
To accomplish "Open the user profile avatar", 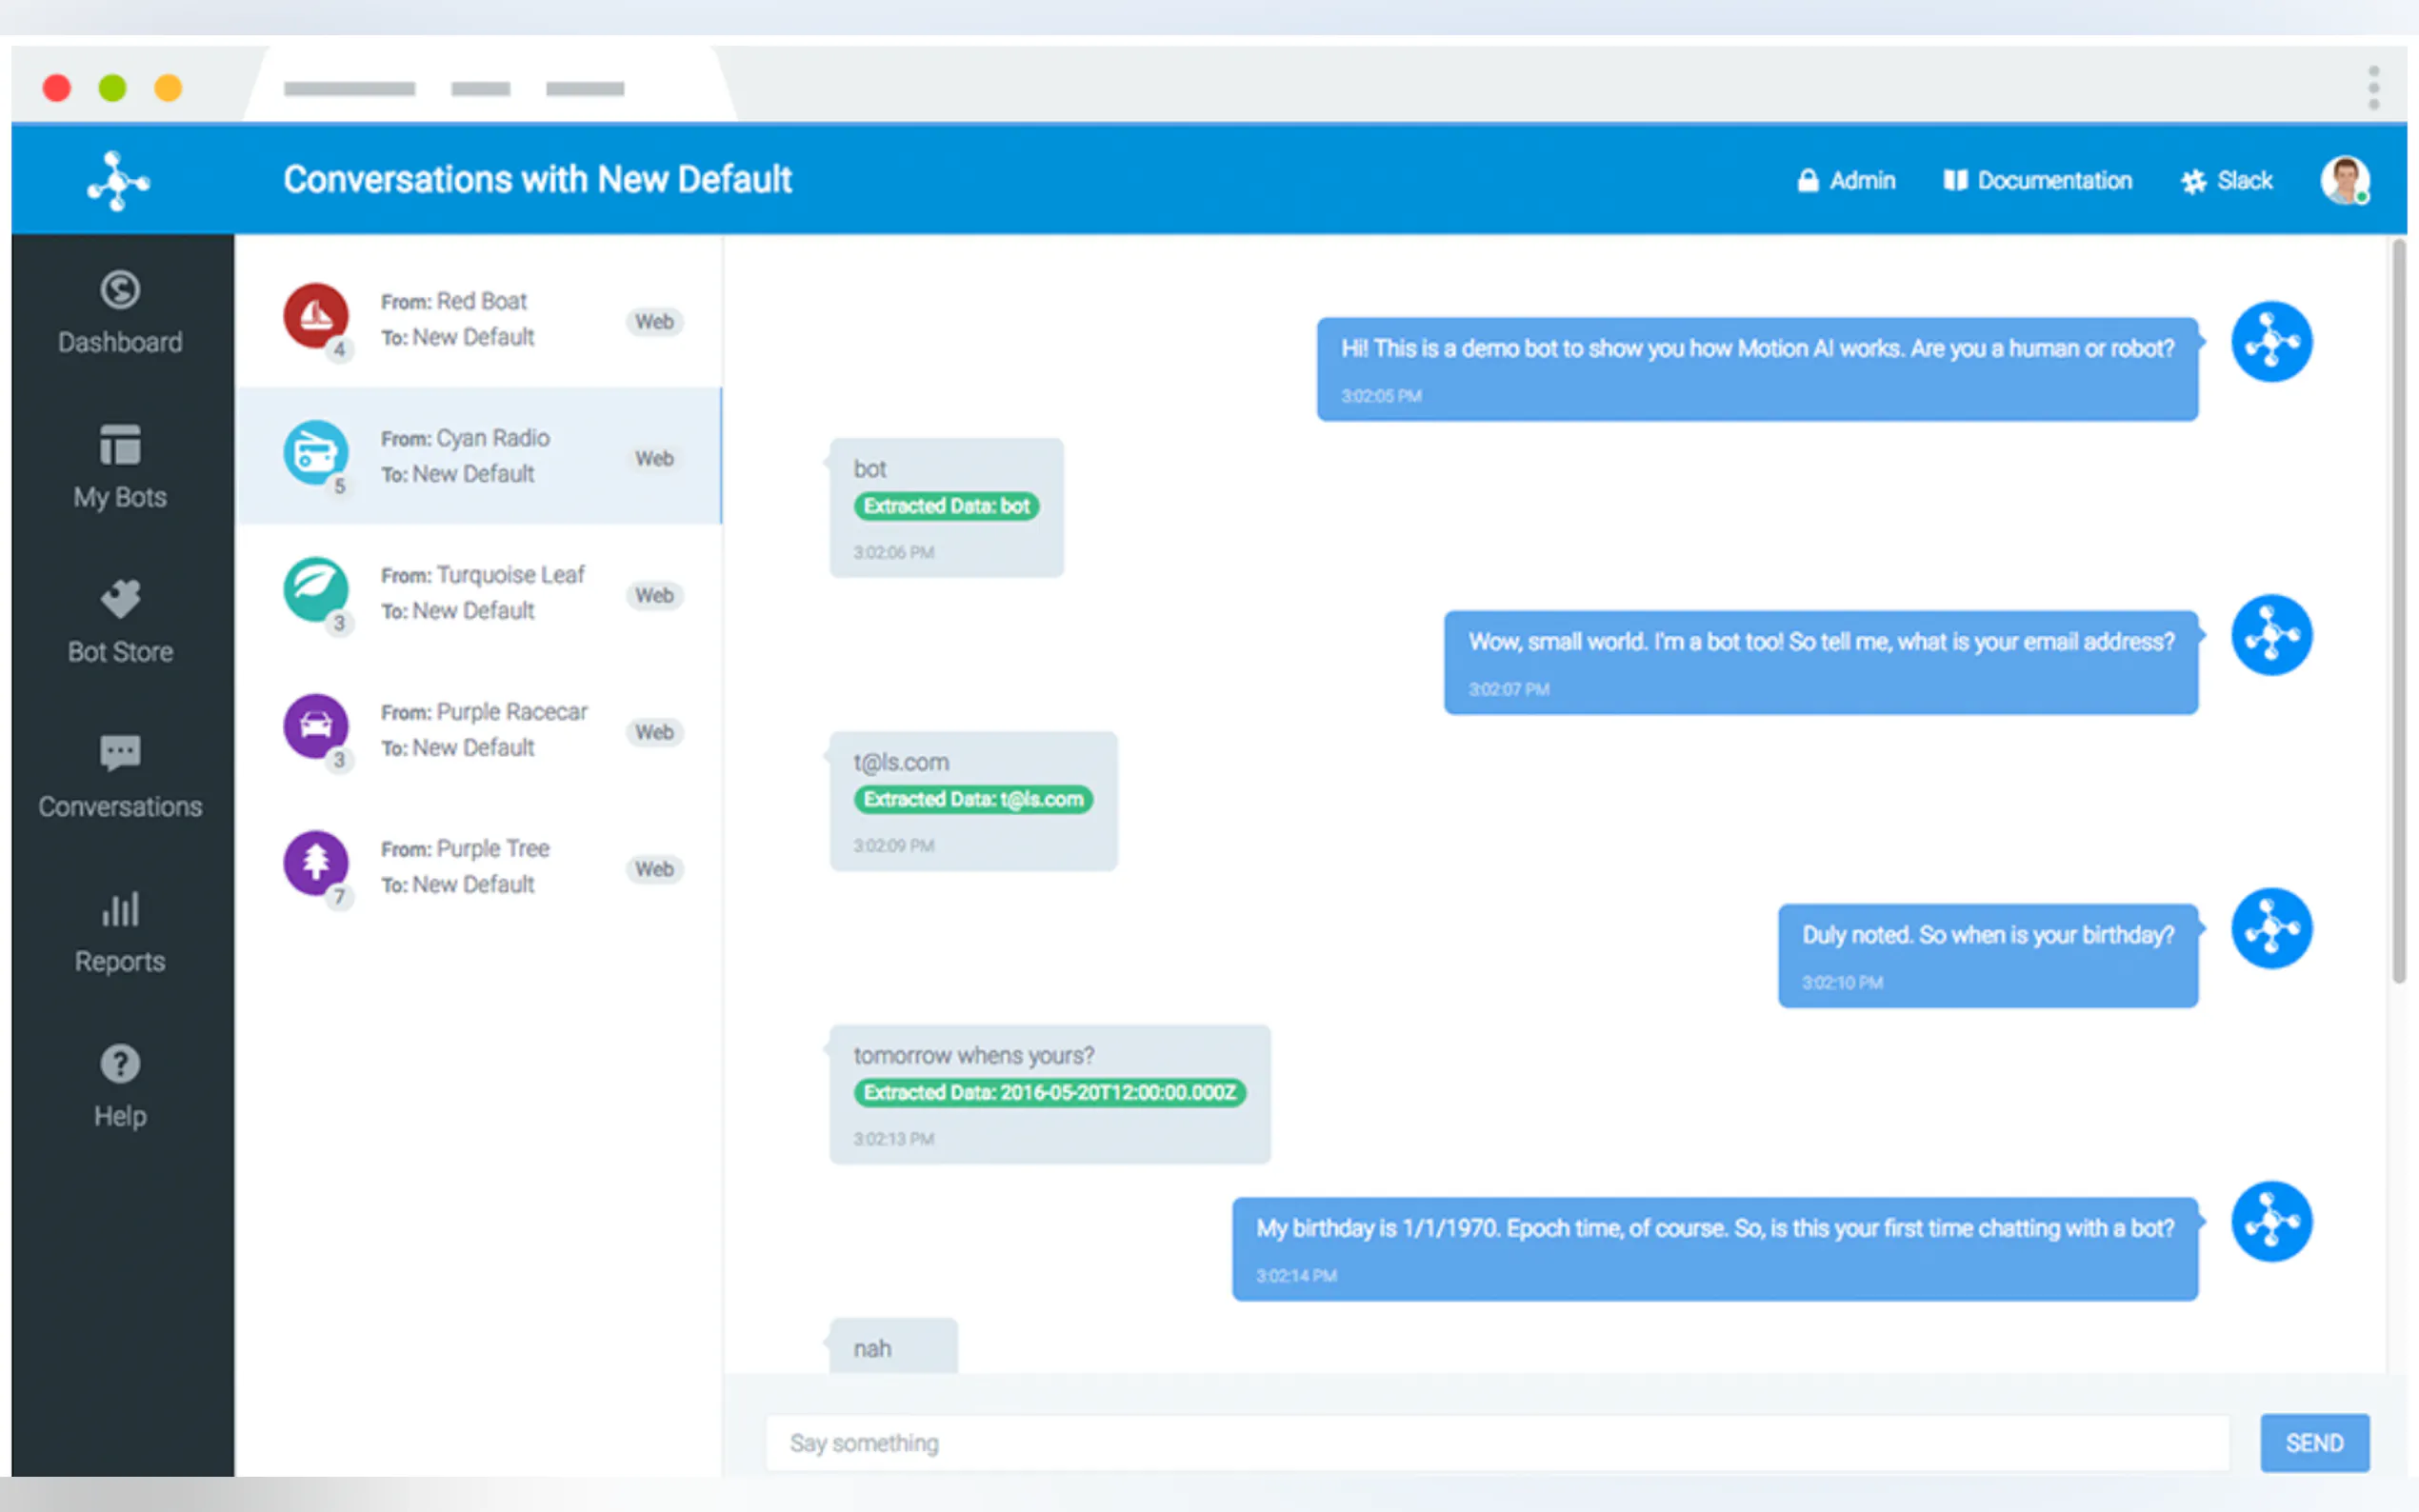I will tap(2343, 181).
